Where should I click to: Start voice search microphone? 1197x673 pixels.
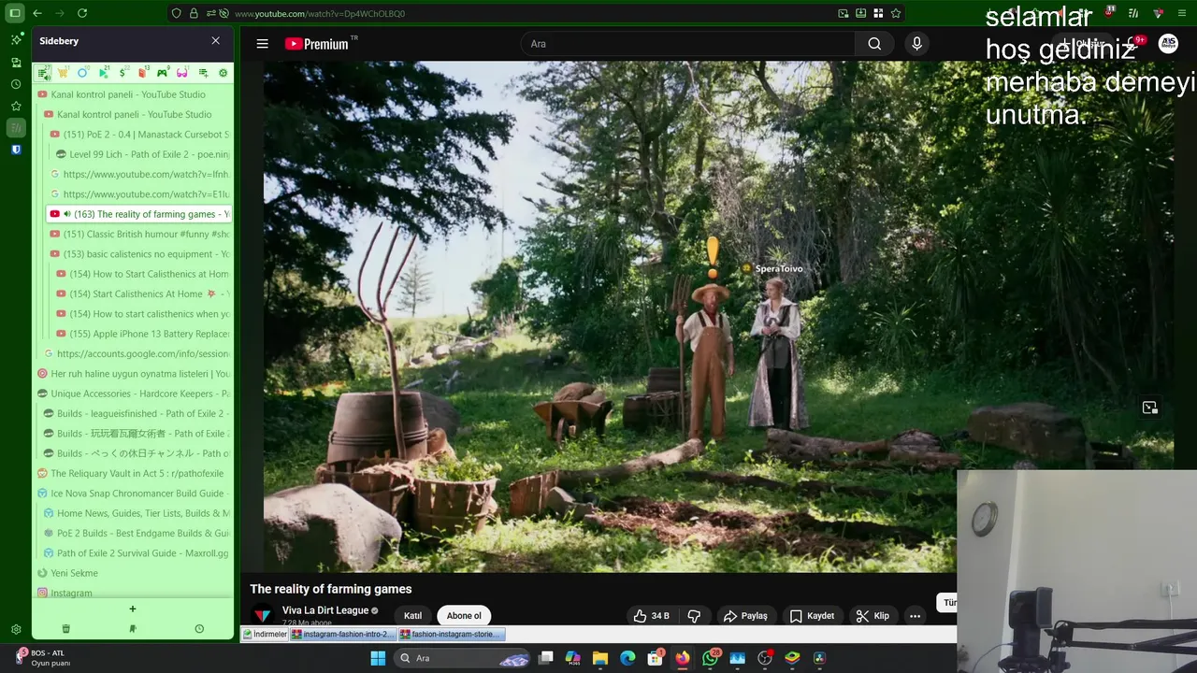(x=916, y=44)
